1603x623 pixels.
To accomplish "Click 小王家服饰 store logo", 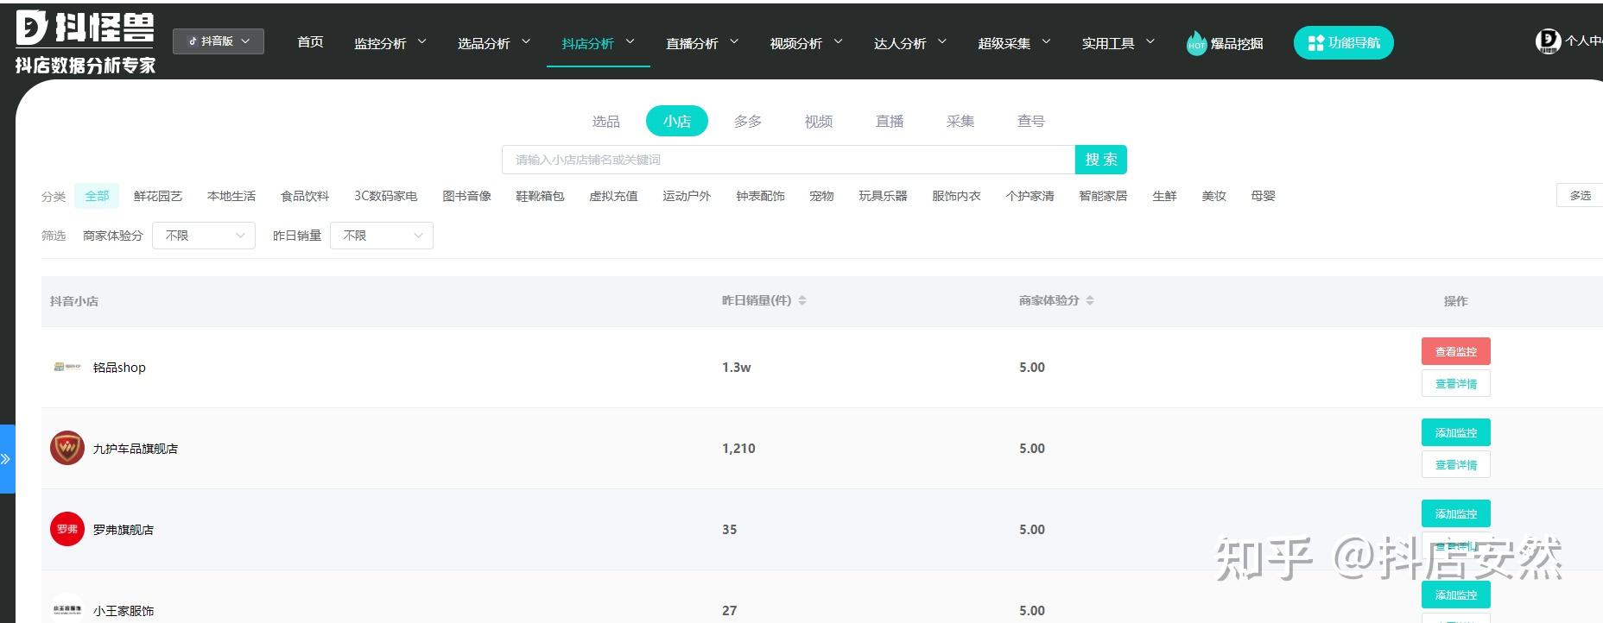I will tap(67, 608).
